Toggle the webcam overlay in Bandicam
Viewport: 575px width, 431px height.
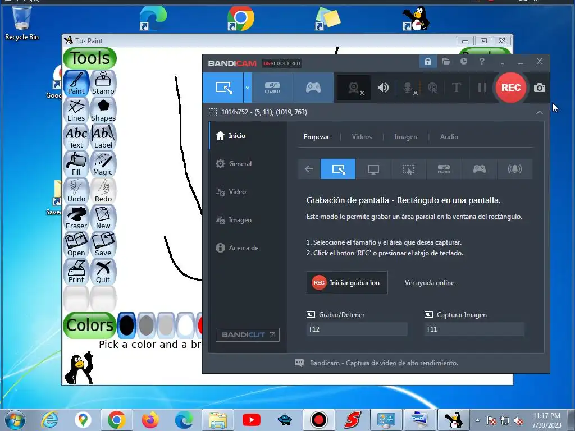point(354,88)
